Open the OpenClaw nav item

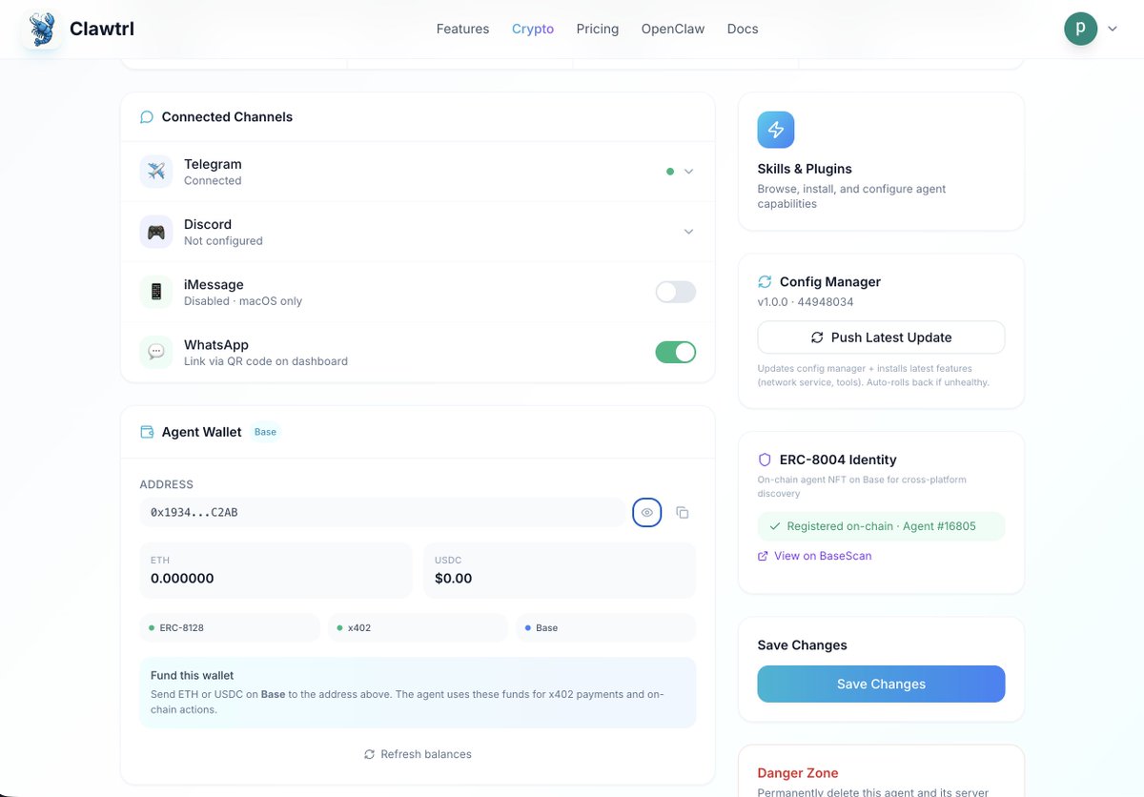673,29
